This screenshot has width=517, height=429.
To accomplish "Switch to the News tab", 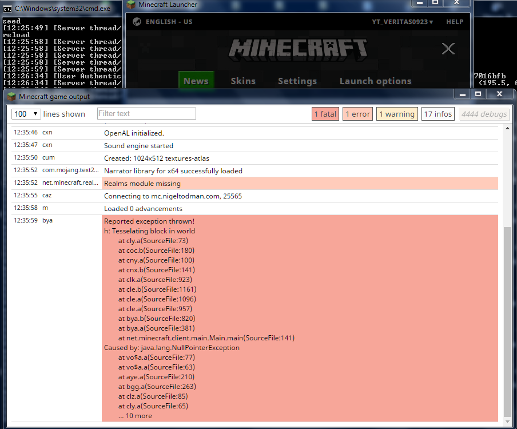I will tap(196, 81).
